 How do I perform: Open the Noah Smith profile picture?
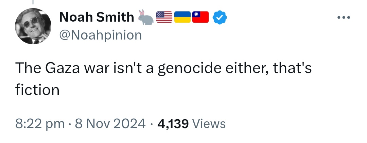33,26
